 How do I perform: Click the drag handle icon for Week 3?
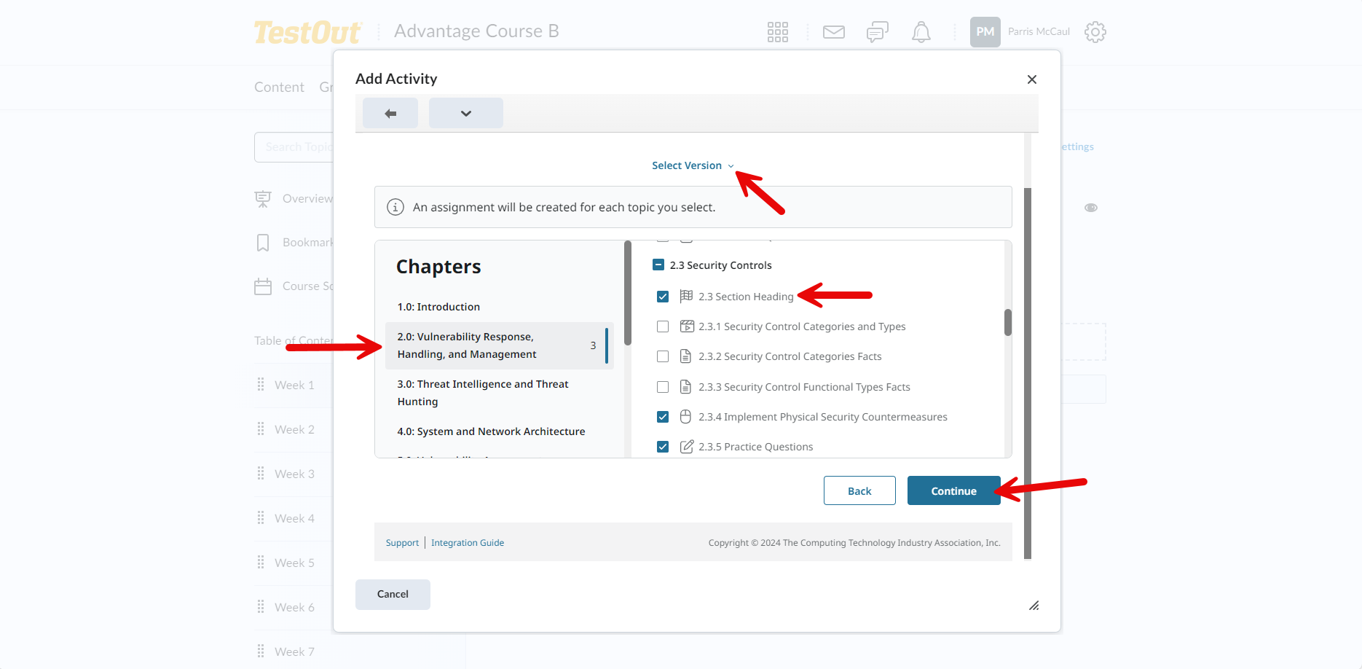(x=261, y=473)
